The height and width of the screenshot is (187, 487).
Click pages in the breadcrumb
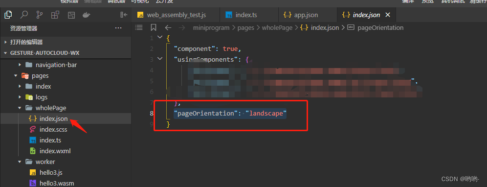click(x=245, y=28)
